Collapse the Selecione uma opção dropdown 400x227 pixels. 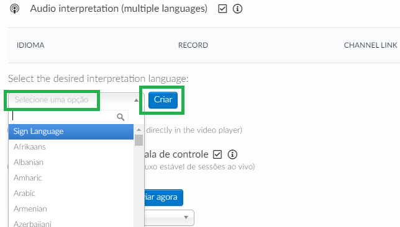pos(76,100)
